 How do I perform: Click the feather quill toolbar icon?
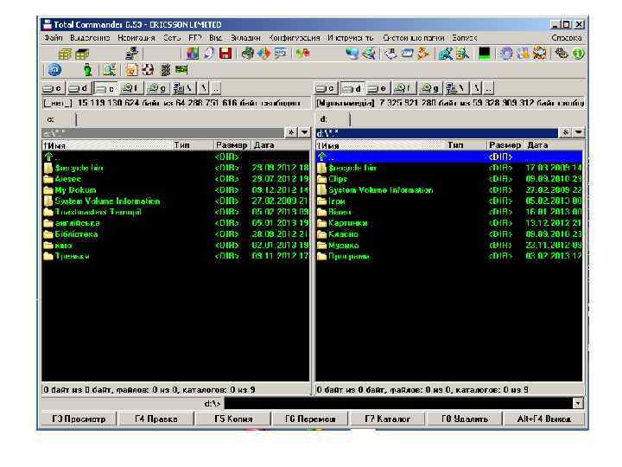pos(209,54)
